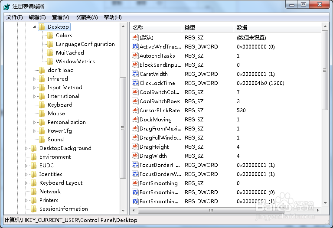Open the 帮助(H) menu
Screen dimensions: 333x228
click(113, 17)
